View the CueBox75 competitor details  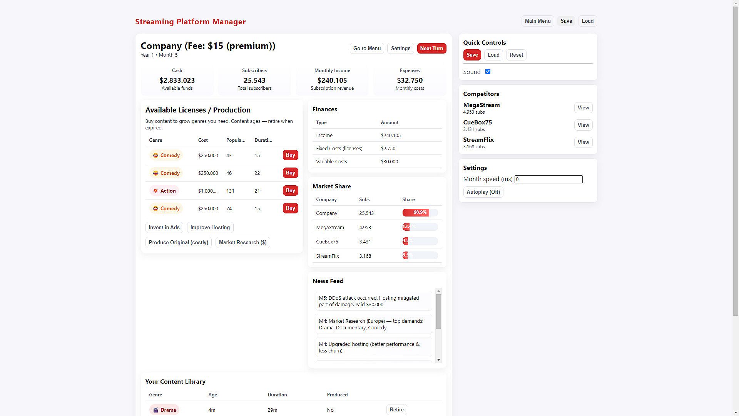pos(583,125)
